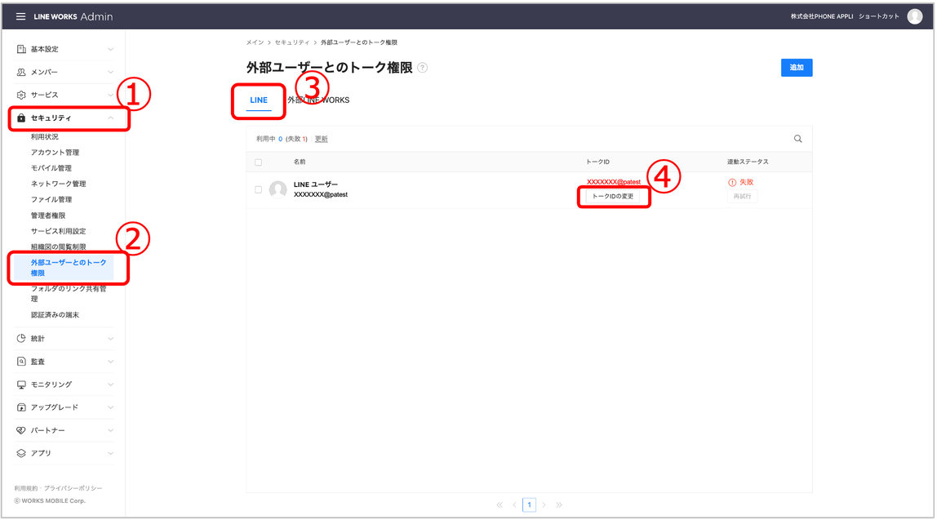
Task: Click the 統計 pie chart icon
Action: click(x=21, y=338)
